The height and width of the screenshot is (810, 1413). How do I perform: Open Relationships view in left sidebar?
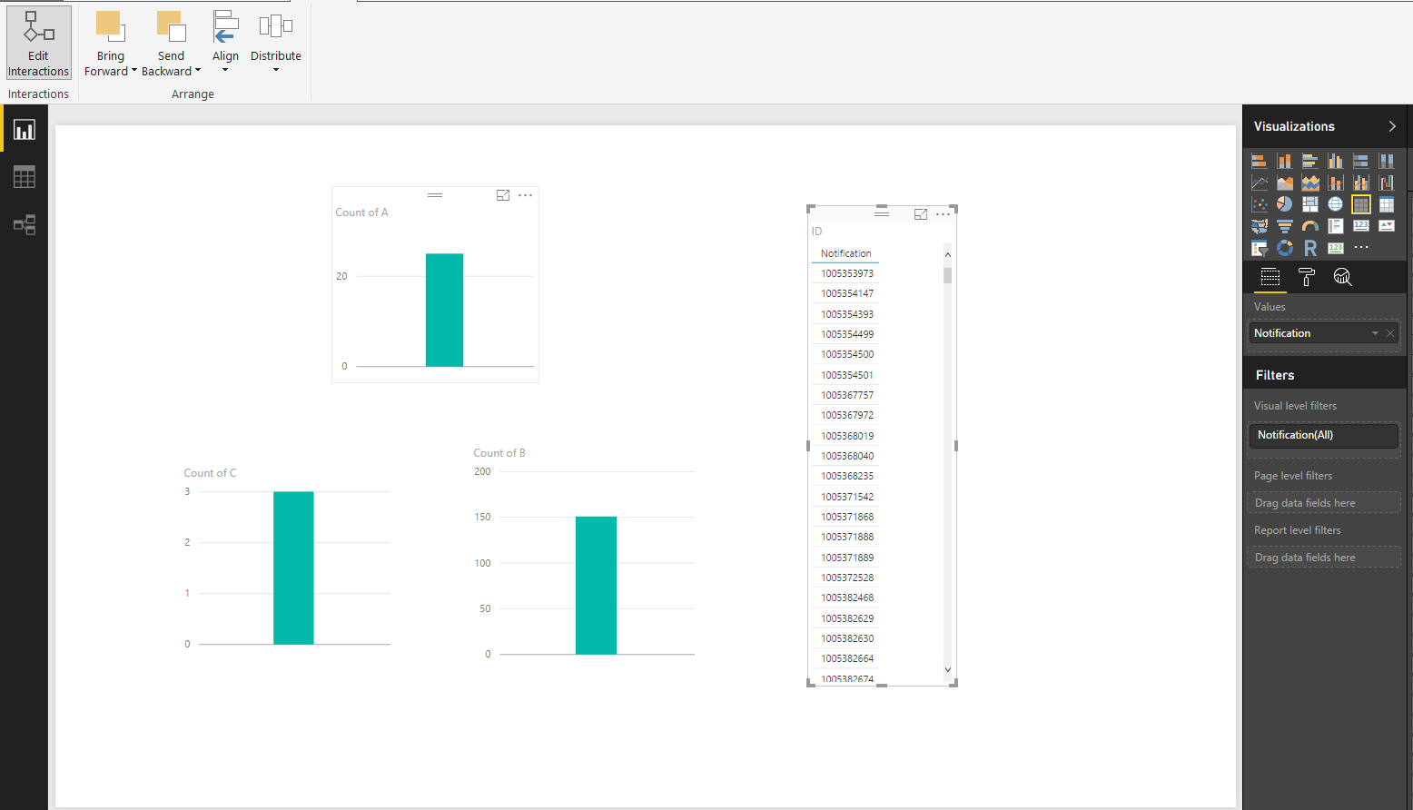(x=25, y=224)
